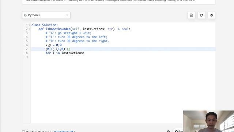Click the webcam video thumbnail of the presenter
Screen dimensions: 234x132
[x=208, y=121]
